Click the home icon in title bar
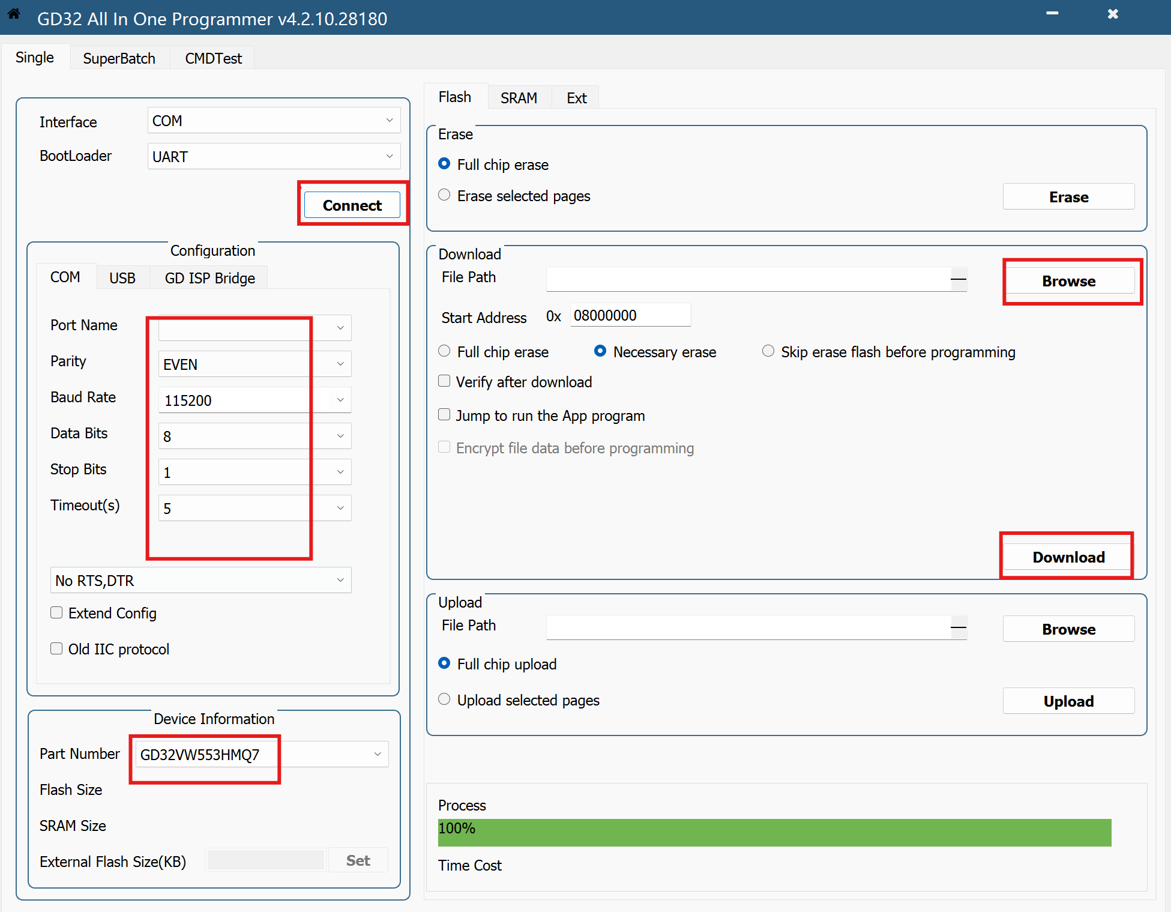1171x912 pixels. [14, 14]
